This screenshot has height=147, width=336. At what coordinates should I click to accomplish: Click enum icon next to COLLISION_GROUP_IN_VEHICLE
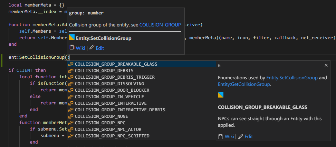click(71, 97)
